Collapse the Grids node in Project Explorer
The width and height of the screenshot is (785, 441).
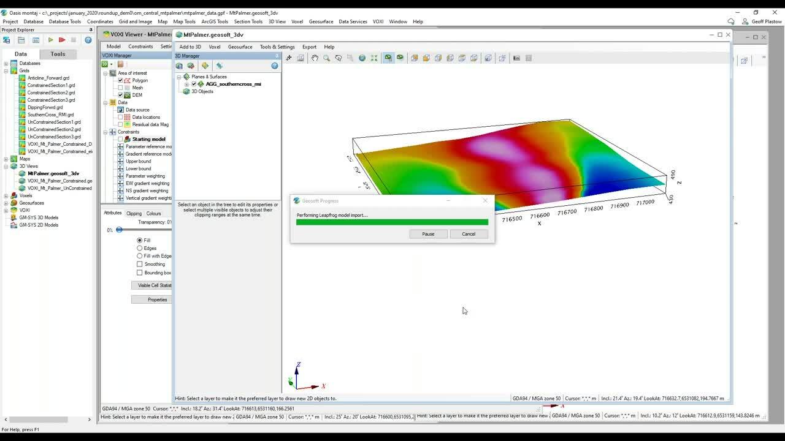pos(6,70)
